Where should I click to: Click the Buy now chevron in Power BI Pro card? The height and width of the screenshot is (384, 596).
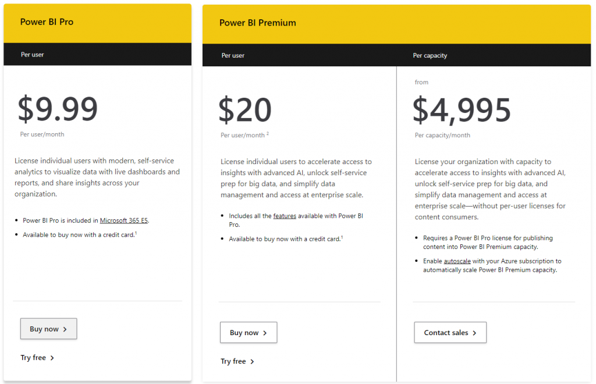pos(65,329)
